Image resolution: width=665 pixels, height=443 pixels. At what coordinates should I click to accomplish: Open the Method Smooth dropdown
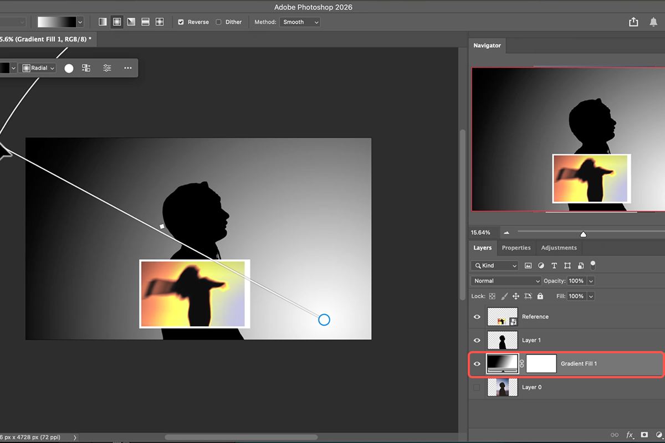point(300,22)
